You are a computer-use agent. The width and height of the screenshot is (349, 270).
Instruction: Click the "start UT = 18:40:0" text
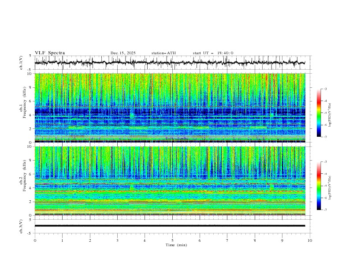click(213, 53)
